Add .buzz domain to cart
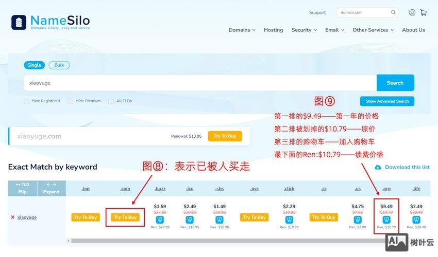 (160, 220)
